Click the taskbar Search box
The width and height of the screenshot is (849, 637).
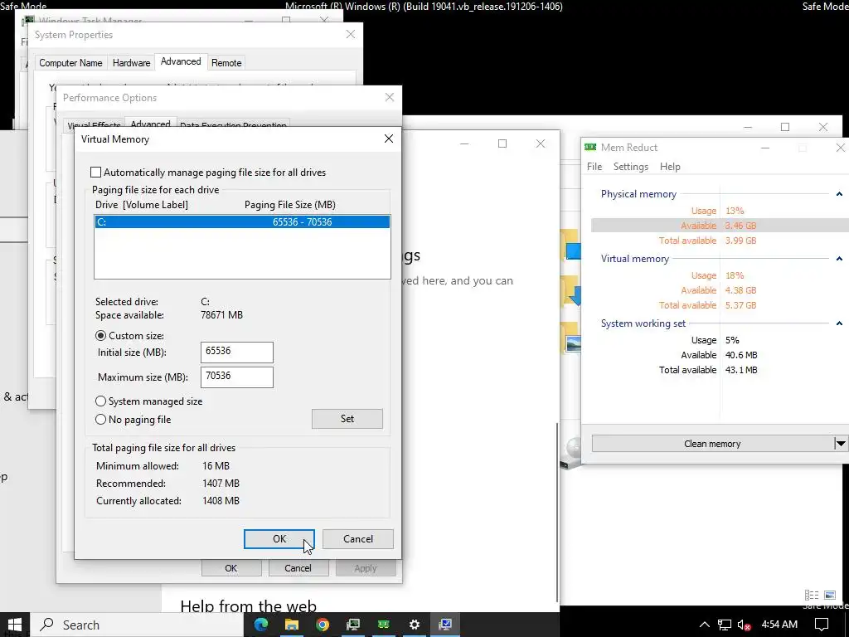click(x=137, y=625)
